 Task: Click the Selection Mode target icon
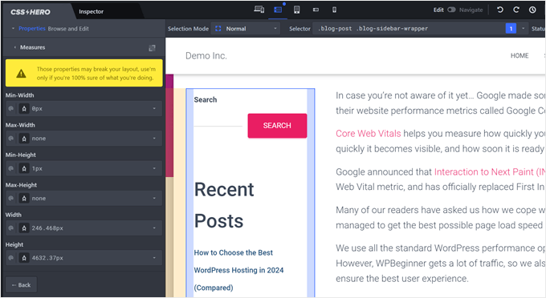coord(218,29)
